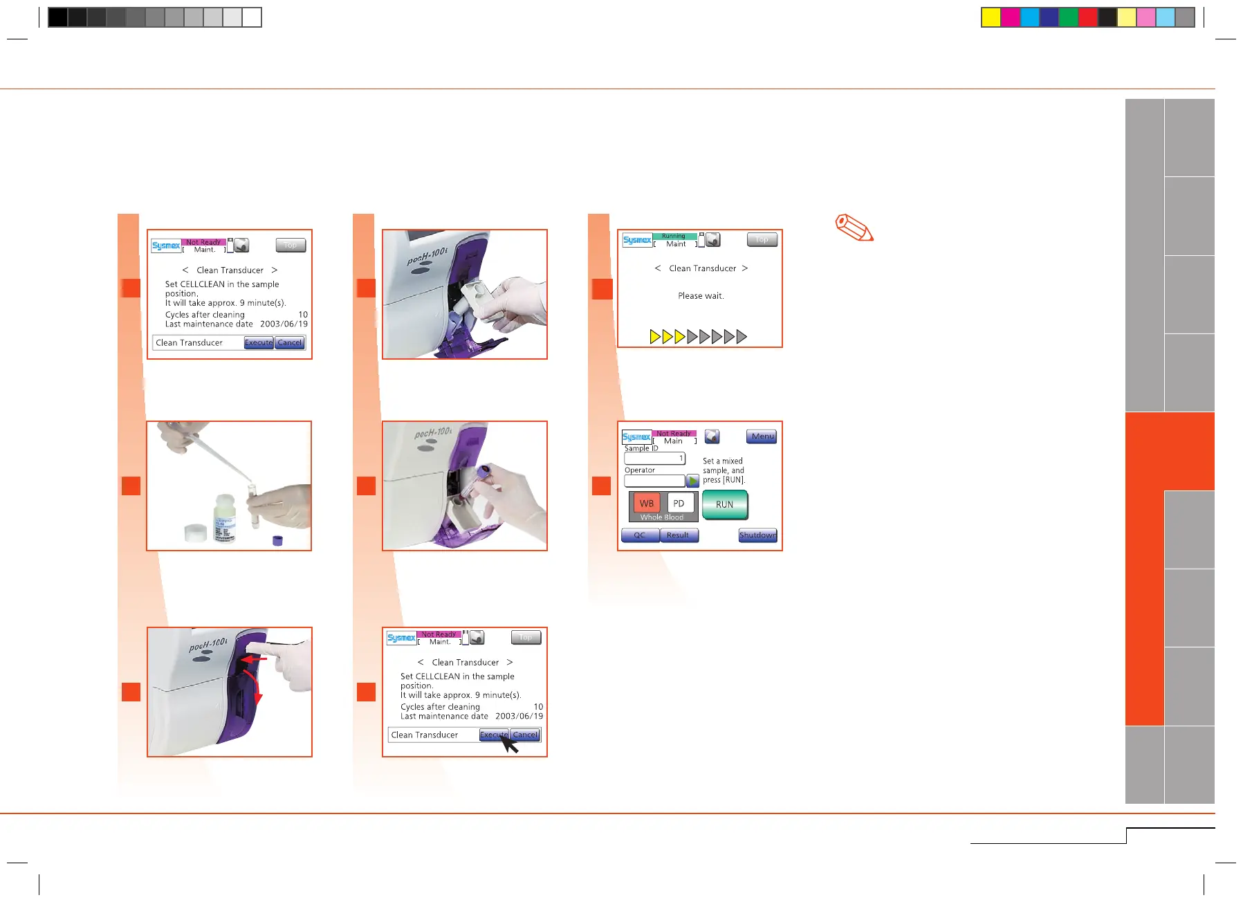Click the pink swatch in the color bar
Image resolution: width=1243 pixels, height=902 pixels.
[1145, 17]
